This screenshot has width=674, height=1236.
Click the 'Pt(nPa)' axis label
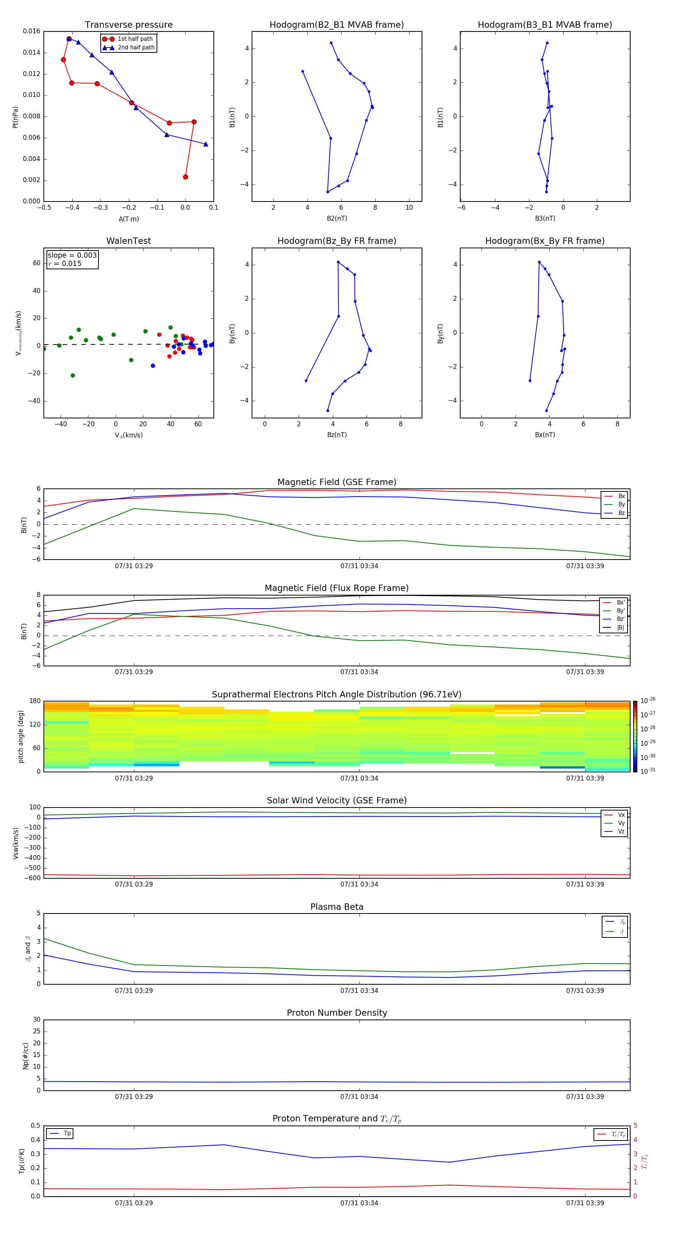click(15, 117)
